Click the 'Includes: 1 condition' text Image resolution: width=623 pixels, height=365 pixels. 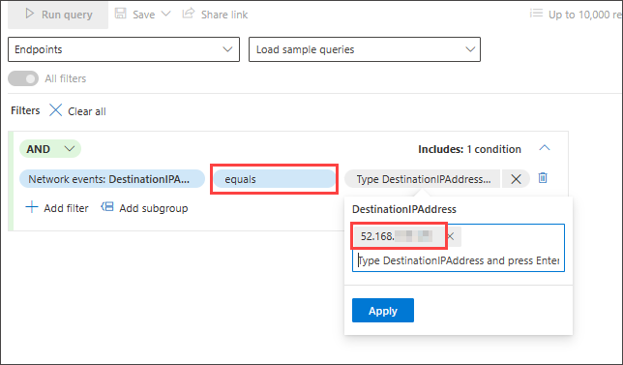469,149
